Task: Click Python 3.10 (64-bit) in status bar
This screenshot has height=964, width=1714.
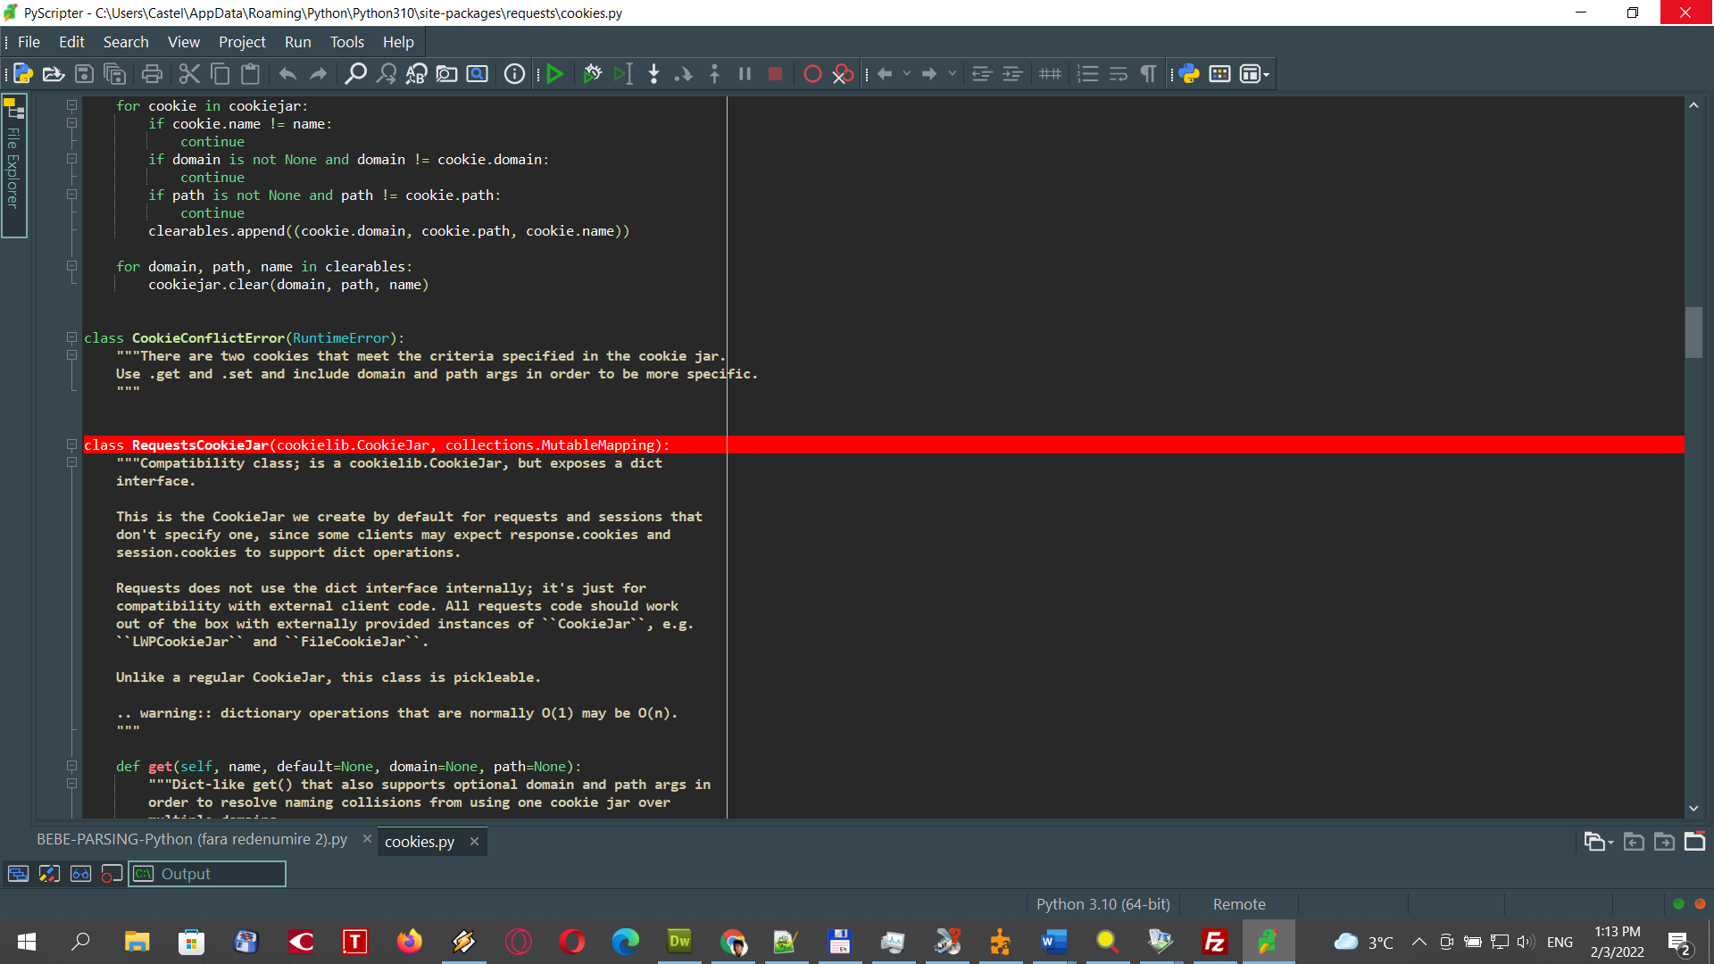Action: 1102,904
